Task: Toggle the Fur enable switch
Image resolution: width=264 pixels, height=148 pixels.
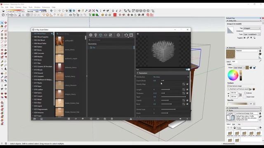Action: pyautogui.click(x=188, y=69)
